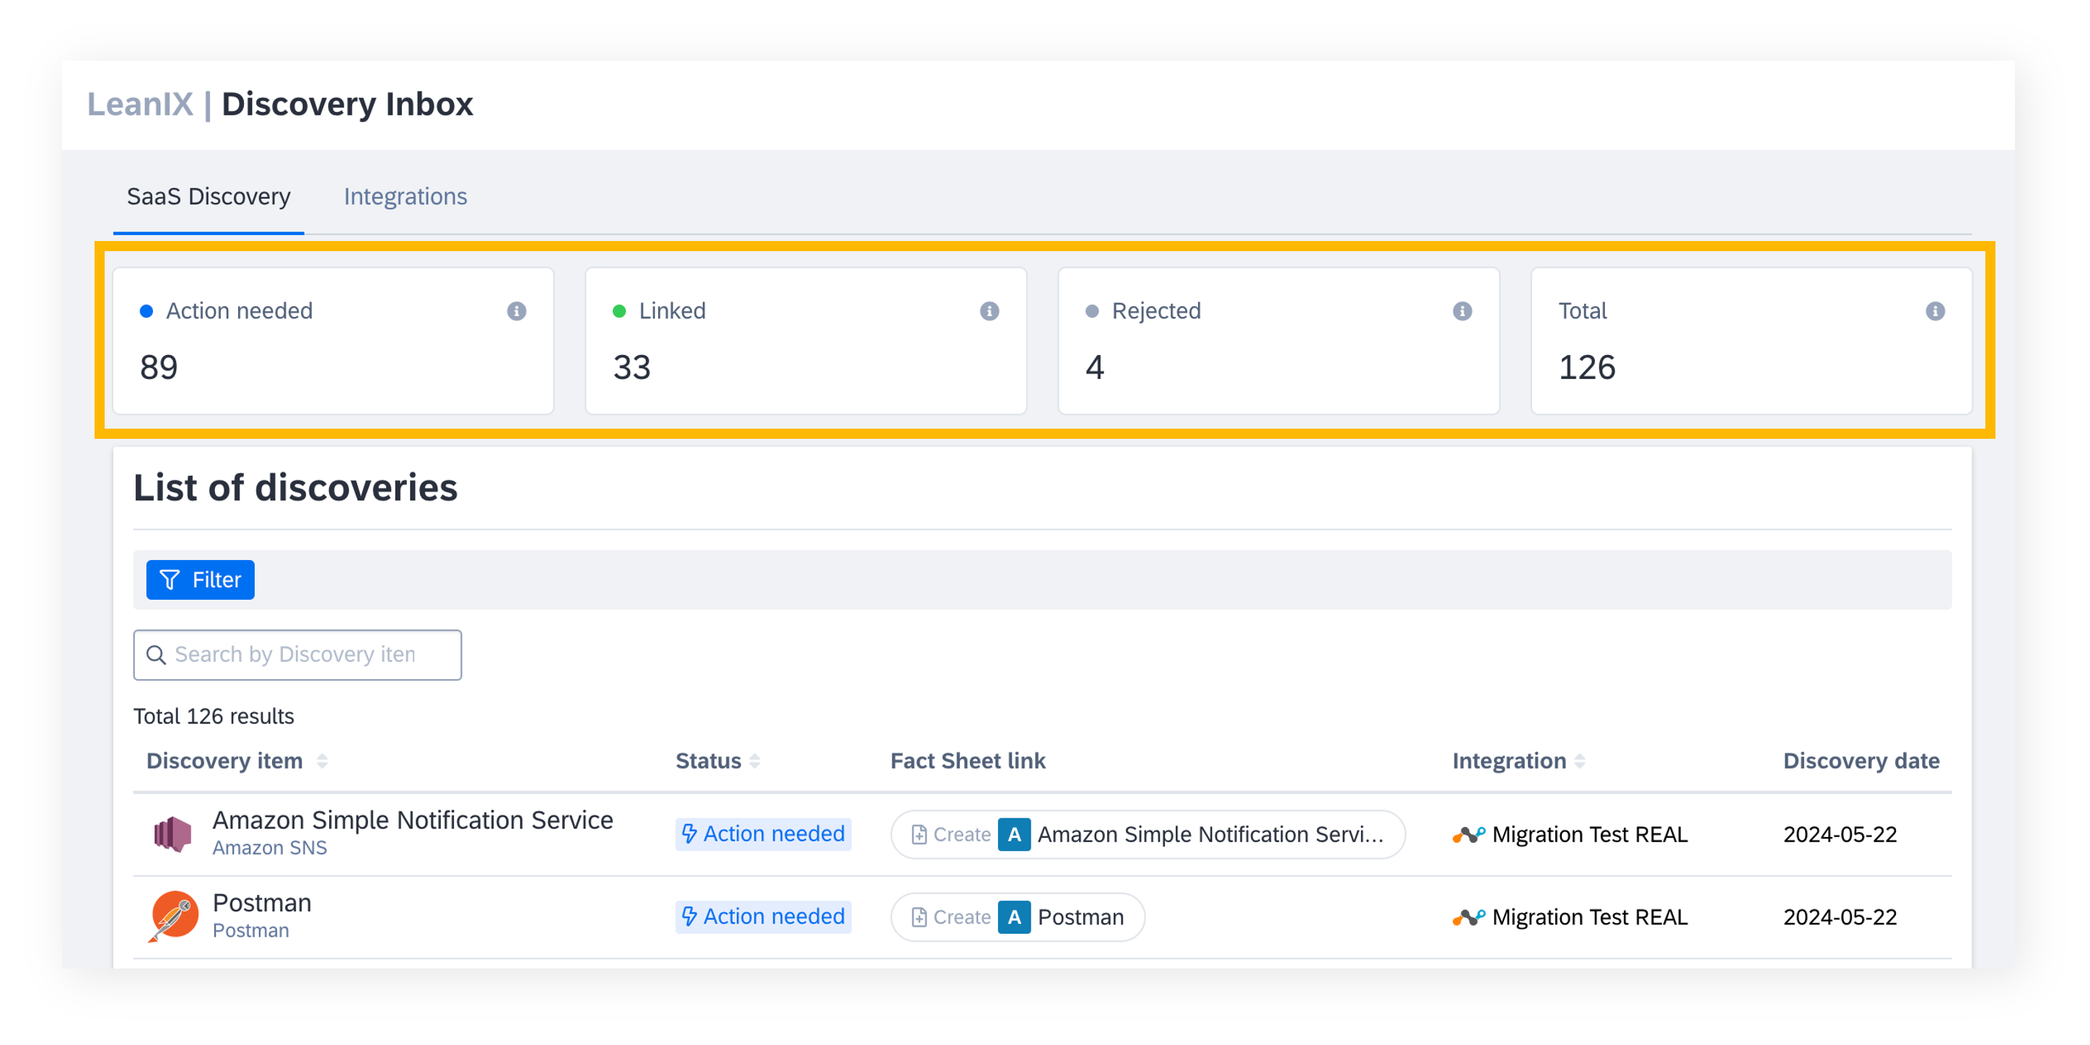
Task: Click 'Migration Test REAL' in Amazon row
Action: click(x=1589, y=834)
